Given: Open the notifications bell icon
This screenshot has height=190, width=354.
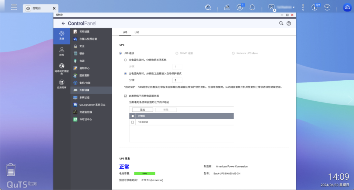Looking at the screenshot, I should 252,7.
